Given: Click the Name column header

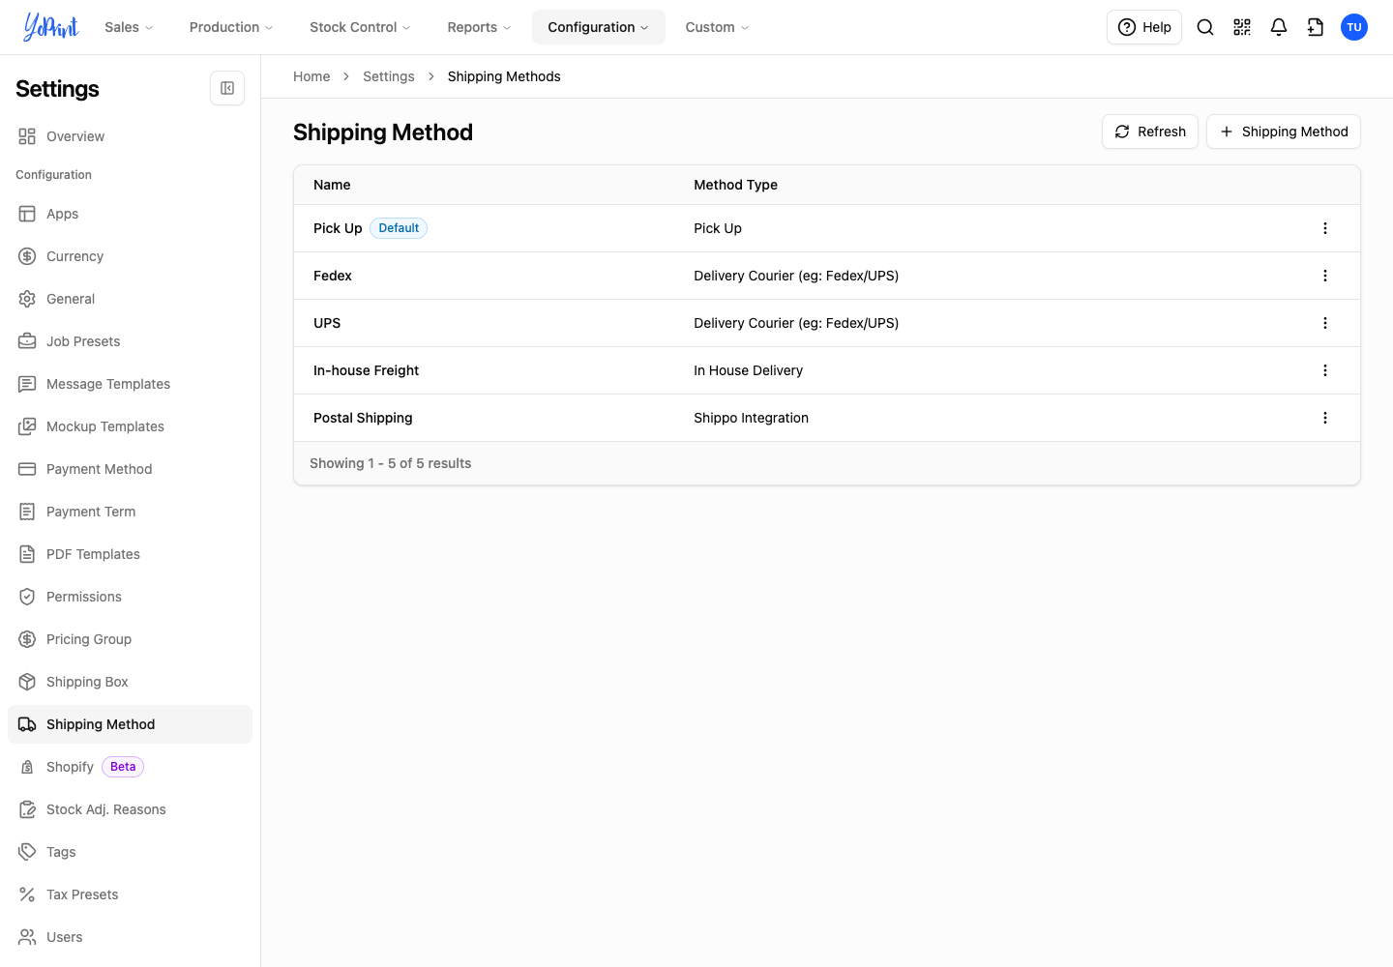Looking at the screenshot, I should click(332, 185).
